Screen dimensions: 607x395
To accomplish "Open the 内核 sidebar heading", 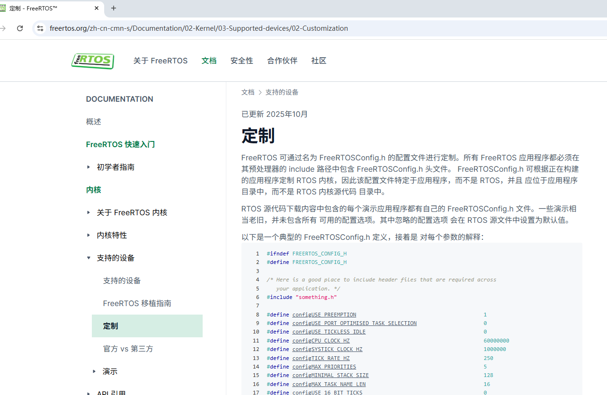I will pyautogui.click(x=94, y=190).
